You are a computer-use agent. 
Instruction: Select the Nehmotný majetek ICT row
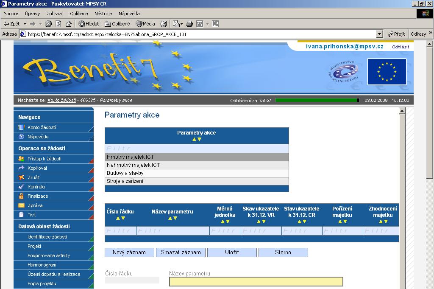(x=197, y=165)
